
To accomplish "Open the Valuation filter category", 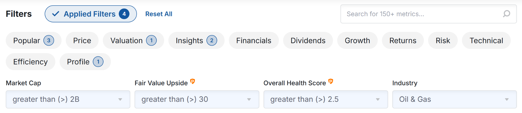I will click(x=133, y=40).
